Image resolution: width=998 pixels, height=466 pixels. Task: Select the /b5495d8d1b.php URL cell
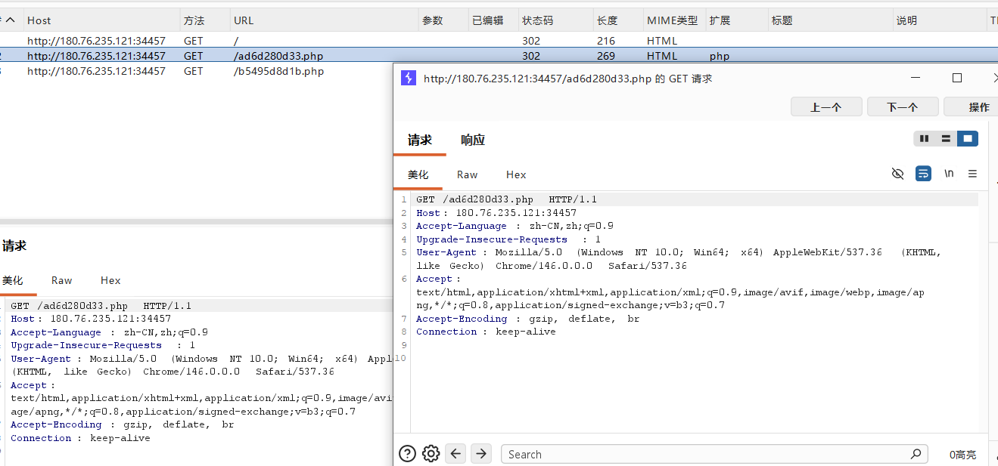pos(279,71)
